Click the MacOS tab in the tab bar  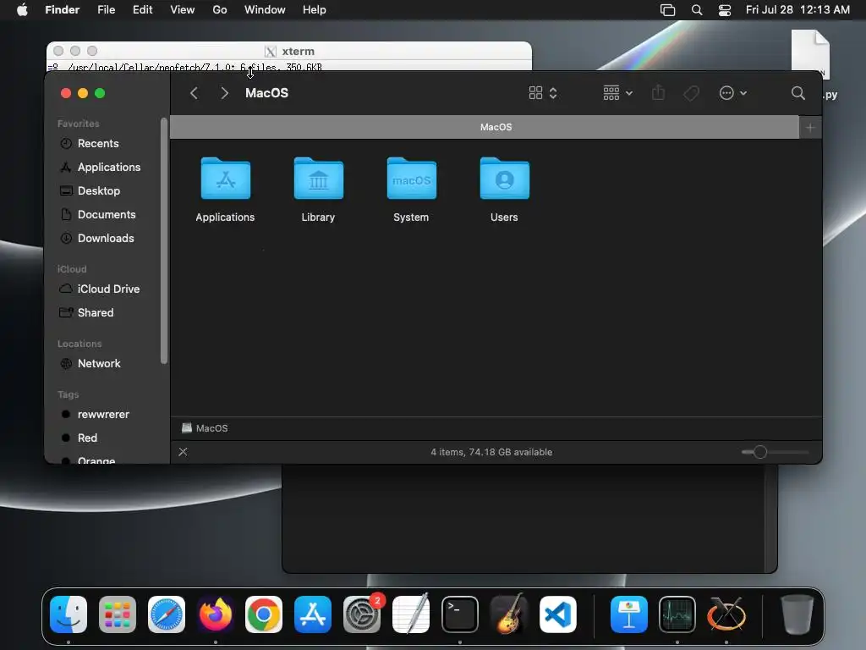click(x=485, y=128)
